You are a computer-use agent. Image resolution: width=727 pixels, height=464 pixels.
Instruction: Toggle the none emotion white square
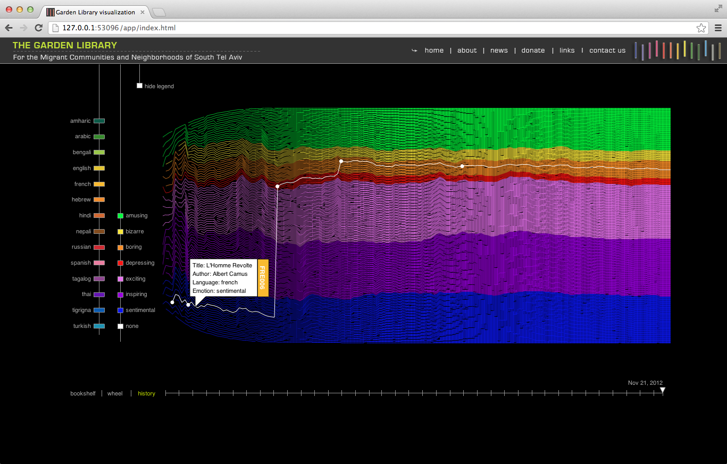coord(121,326)
